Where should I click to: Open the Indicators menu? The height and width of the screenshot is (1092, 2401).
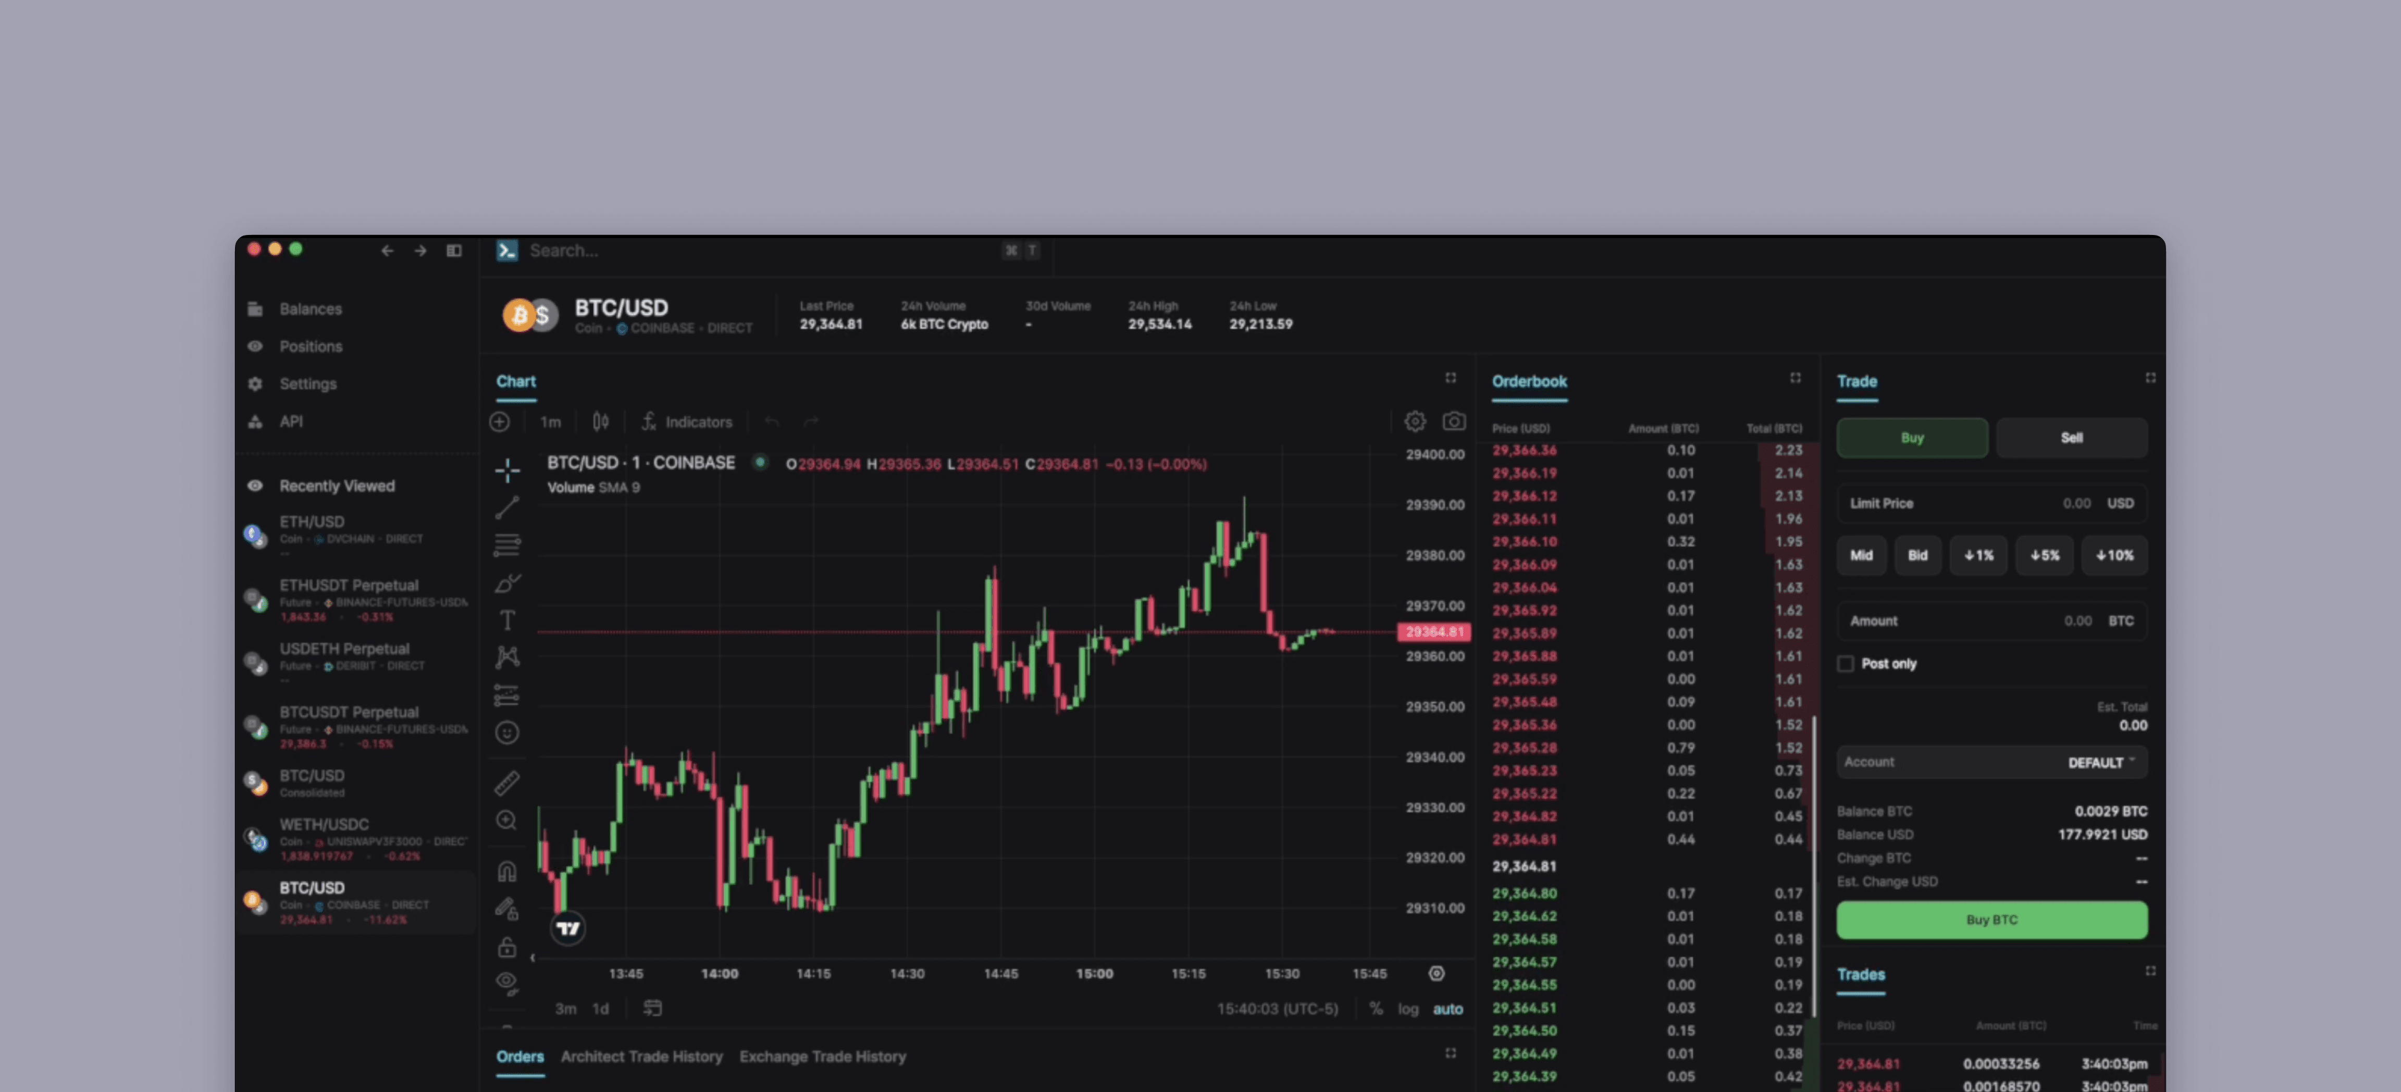(x=686, y=422)
